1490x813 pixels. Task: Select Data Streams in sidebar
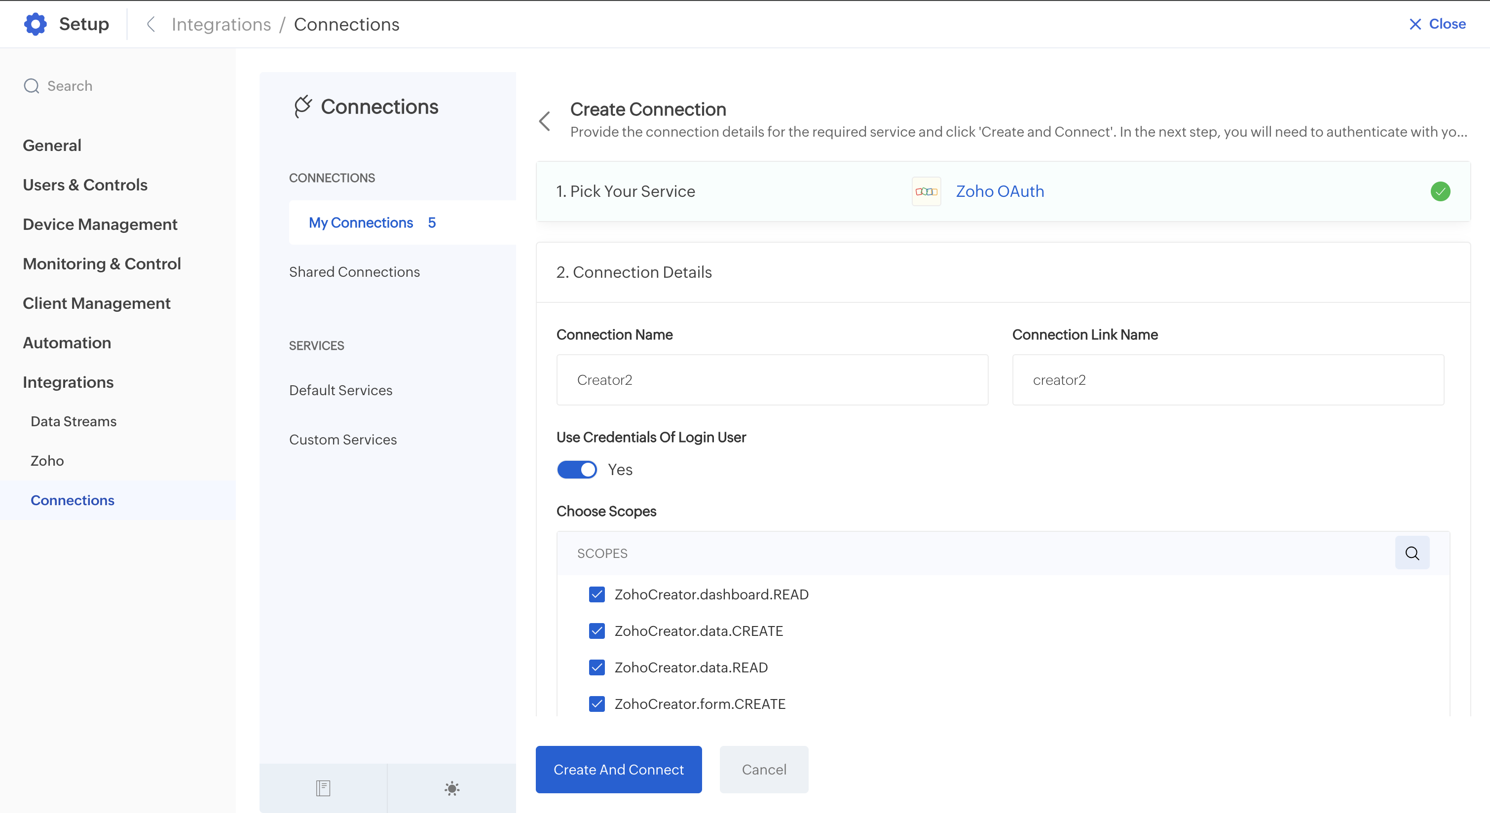click(74, 421)
